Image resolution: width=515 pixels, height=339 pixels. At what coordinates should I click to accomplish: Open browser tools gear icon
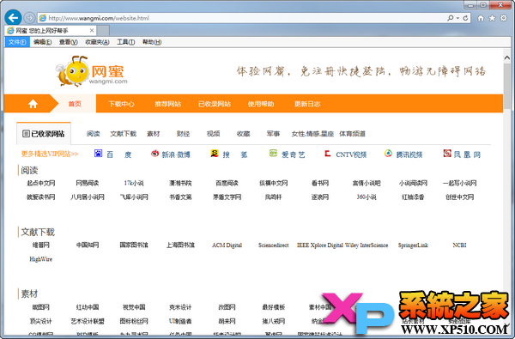point(504,18)
